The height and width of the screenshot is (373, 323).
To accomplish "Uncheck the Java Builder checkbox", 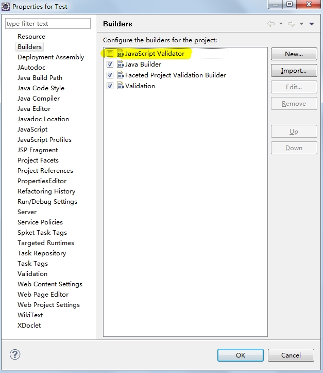I will click(x=110, y=64).
